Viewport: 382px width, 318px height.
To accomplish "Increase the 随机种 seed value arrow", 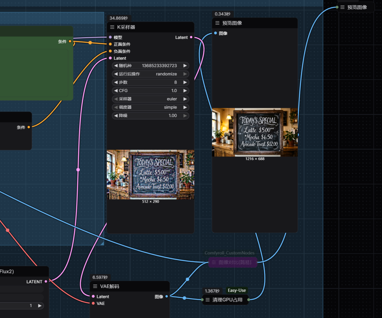I will 185,66.
